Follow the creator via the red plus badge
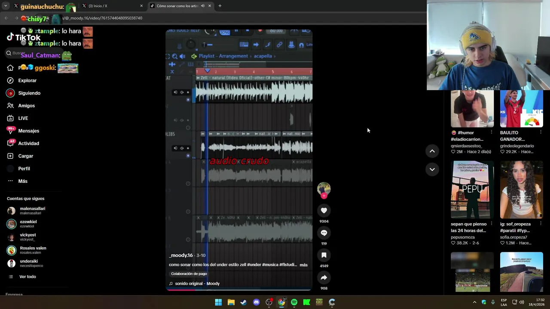 [324, 196]
